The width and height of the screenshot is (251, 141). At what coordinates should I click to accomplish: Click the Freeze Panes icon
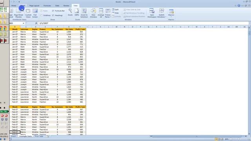coord(108,11)
